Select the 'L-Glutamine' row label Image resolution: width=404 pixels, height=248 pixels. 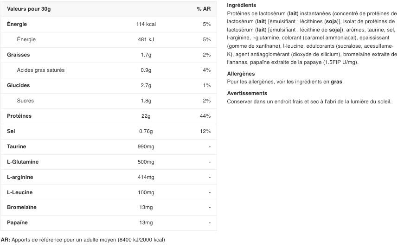click(x=23, y=162)
